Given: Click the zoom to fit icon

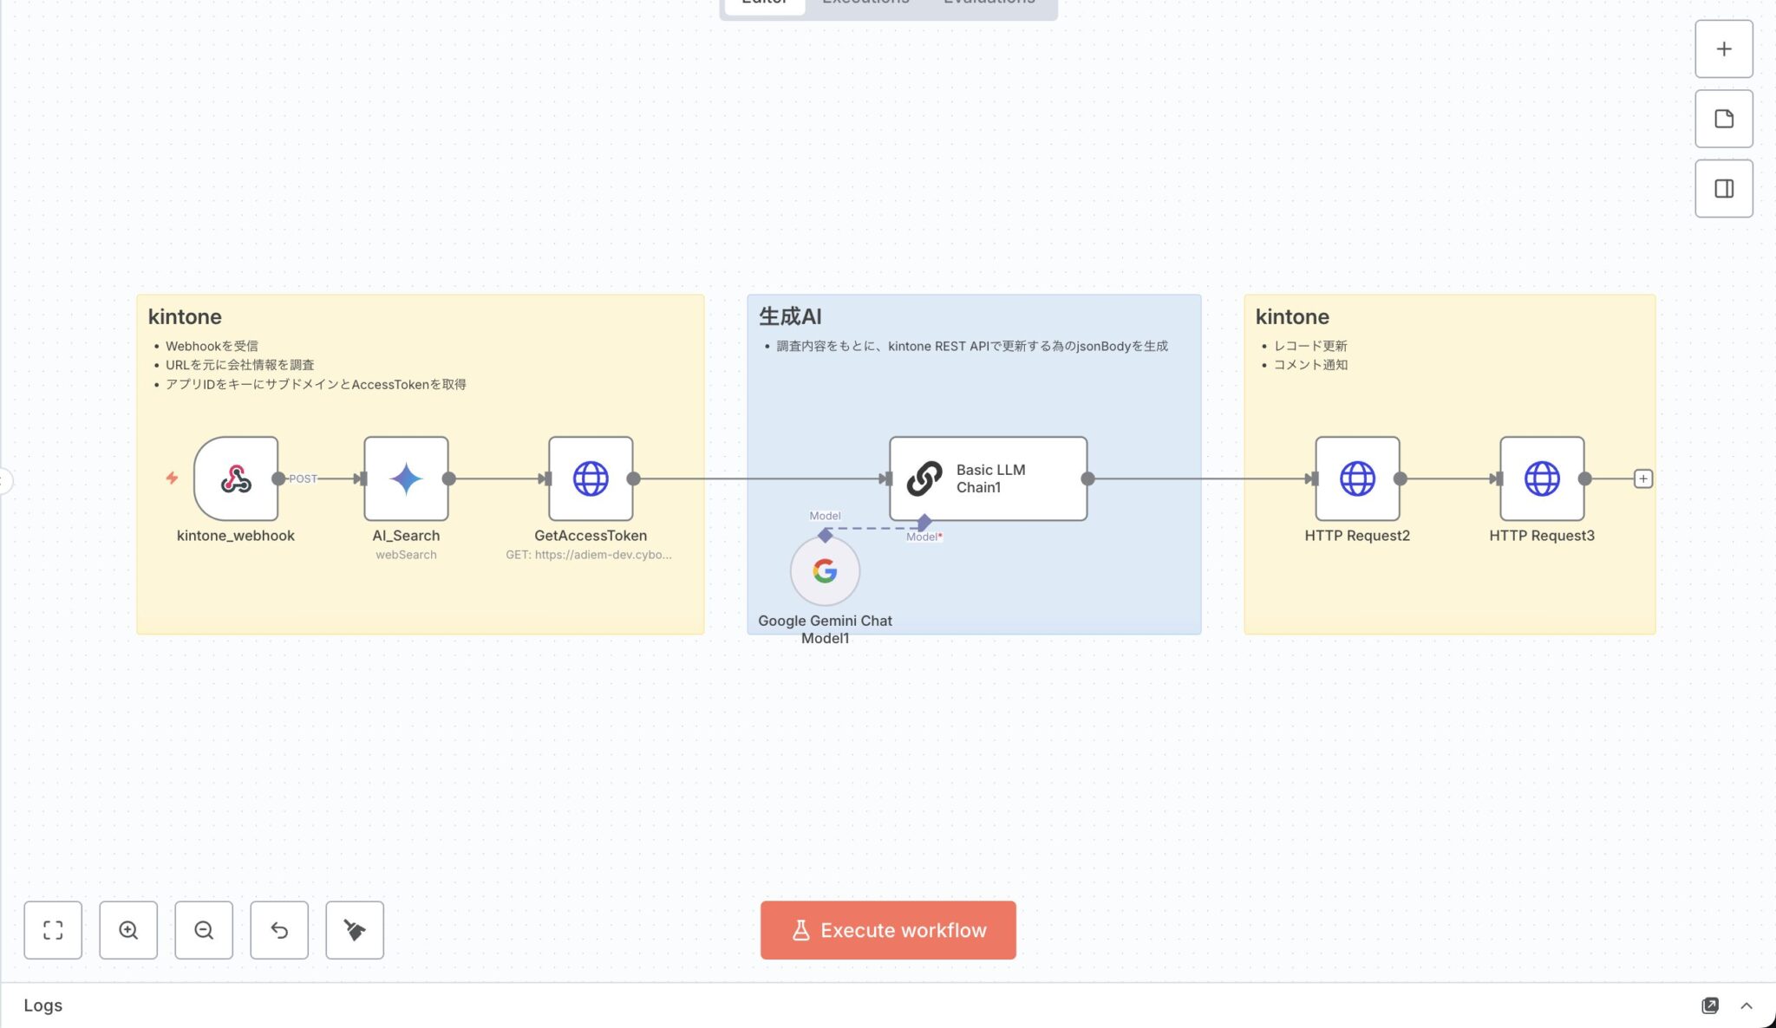Looking at the screenshot, I should click(x=53, y=930).
